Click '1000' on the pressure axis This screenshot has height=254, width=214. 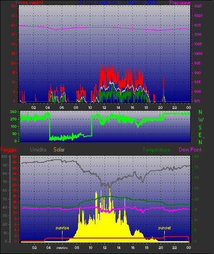pos(198,54)
